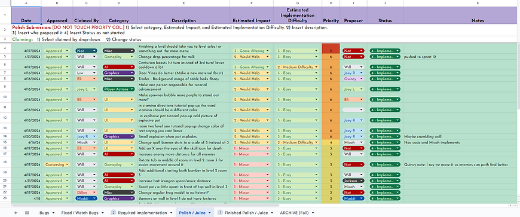Click the Claiming instructions row
This screenshot has height=217, width=520.
(x=264, y=39)
